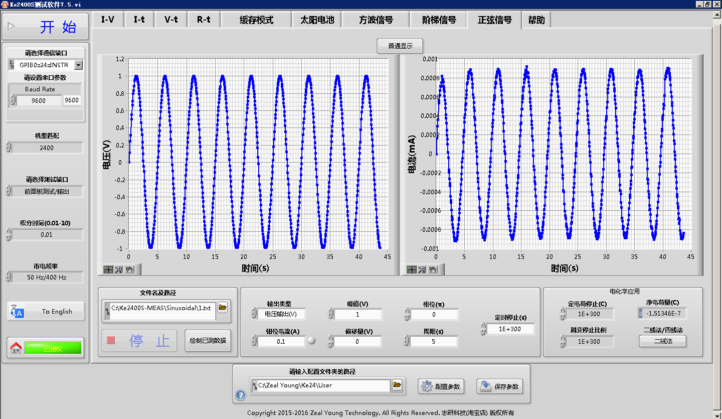Click the red square on 停止 button
The height and width of the screenshot is (419, 722).
pyautogui.click(x=111, y=340)
